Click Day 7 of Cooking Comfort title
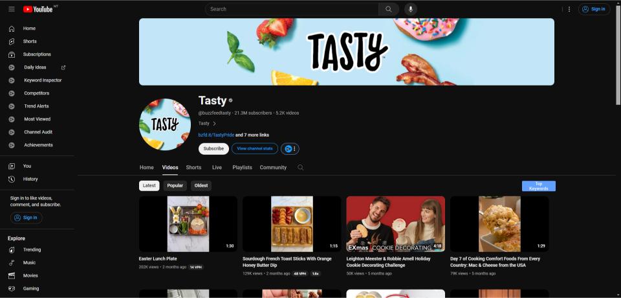Viewport: 621px width, 298px height. [495, 262]
